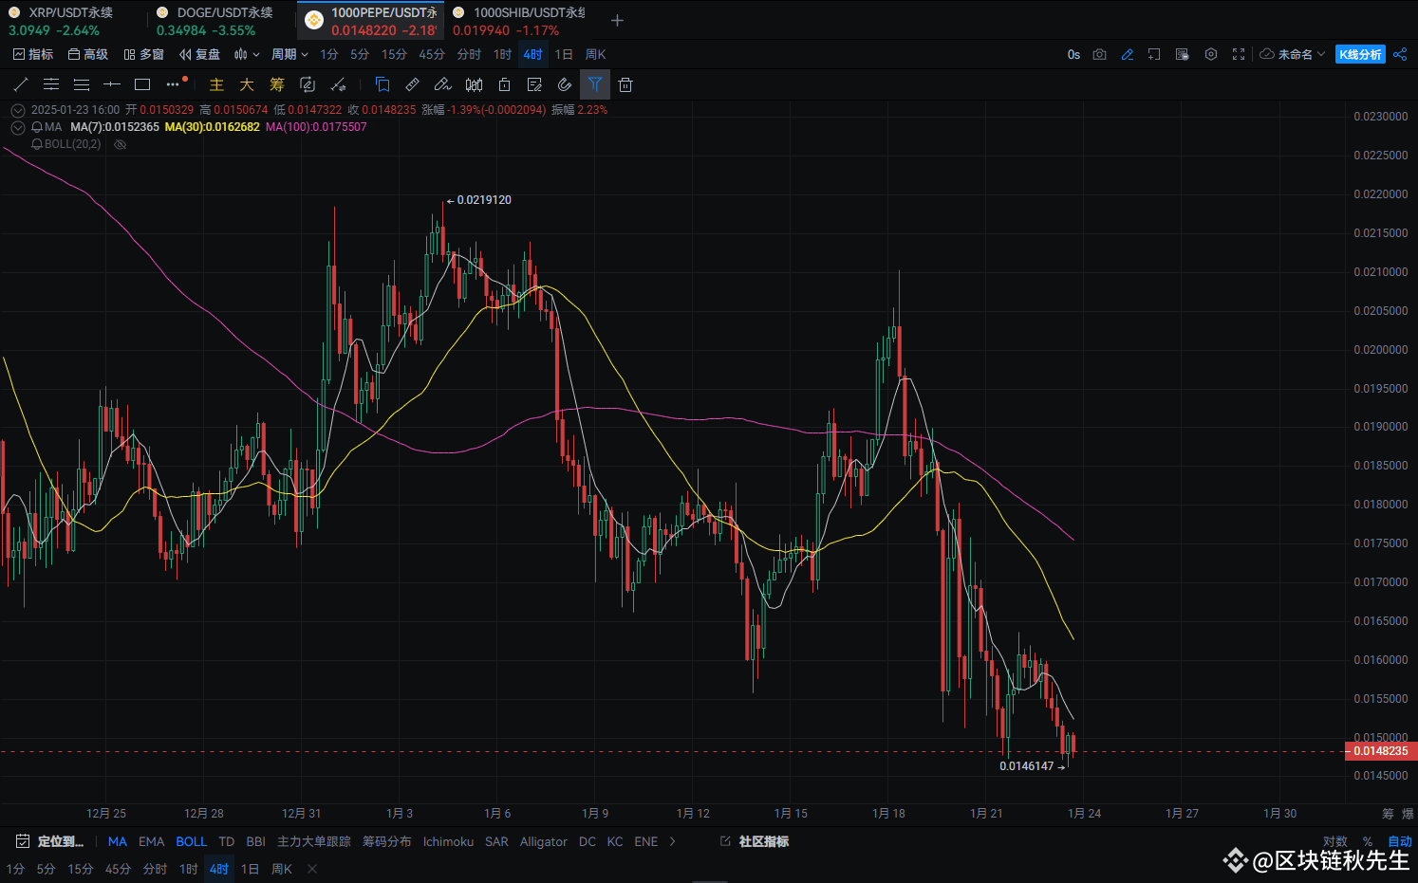The image size is (1418, 883).
Task: Collapse the MA indicator legend row
Action: click(x=18, y=127)
